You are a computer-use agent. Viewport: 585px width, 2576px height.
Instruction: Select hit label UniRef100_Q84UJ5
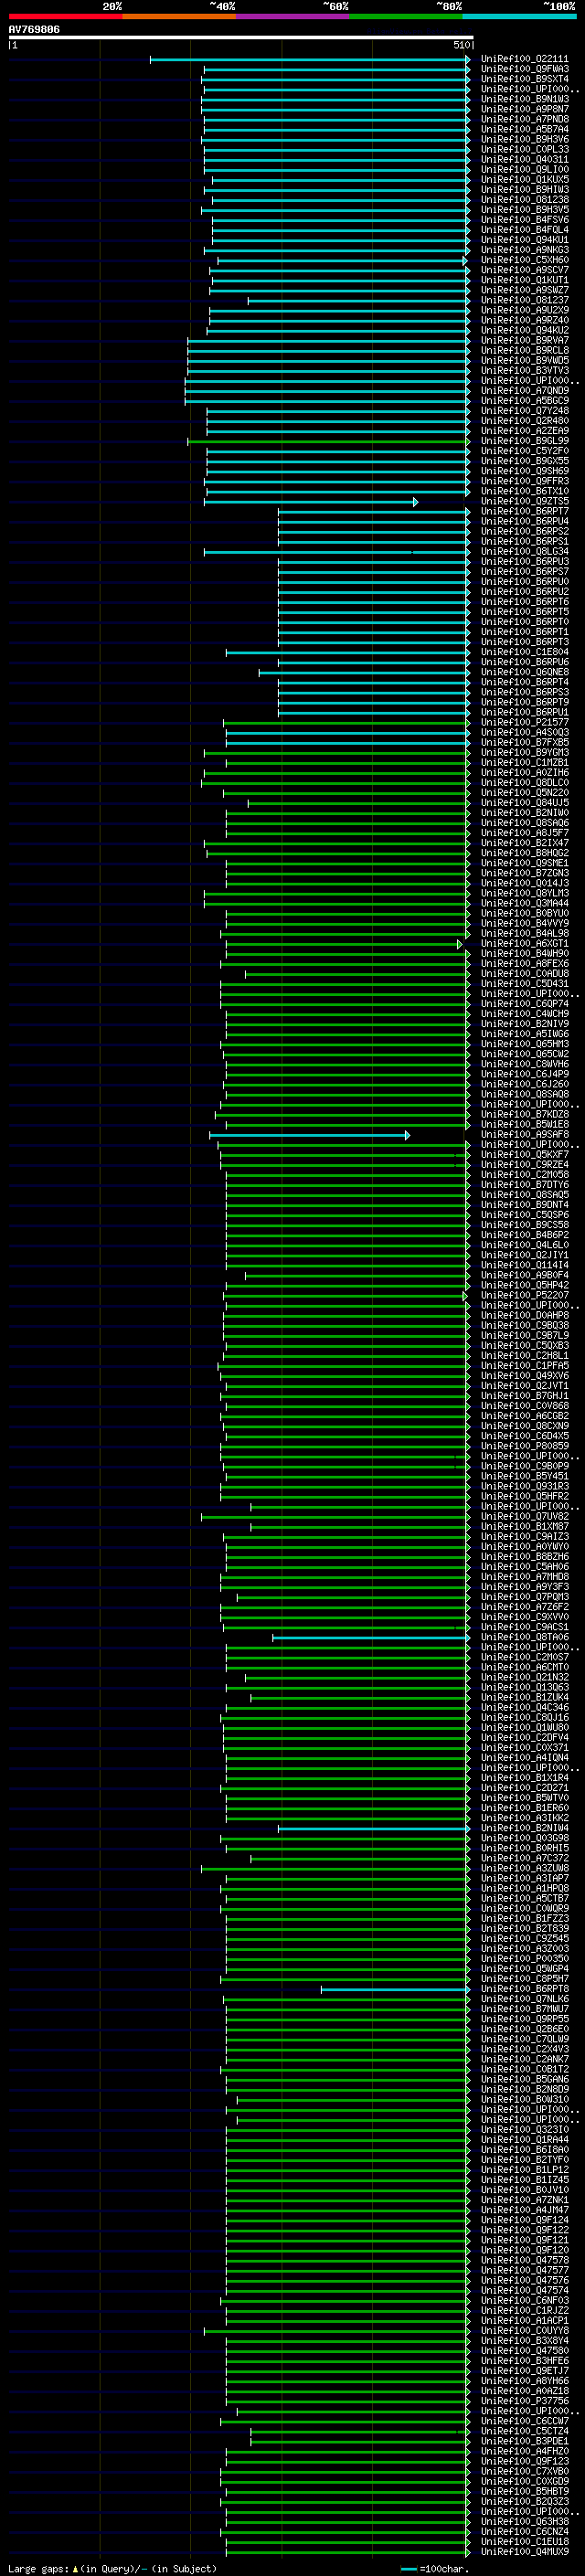tap(525, 803)
